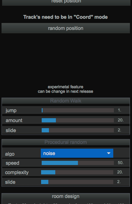
Task: Click the slide slider under Random Walk
Action: (78, 130)
